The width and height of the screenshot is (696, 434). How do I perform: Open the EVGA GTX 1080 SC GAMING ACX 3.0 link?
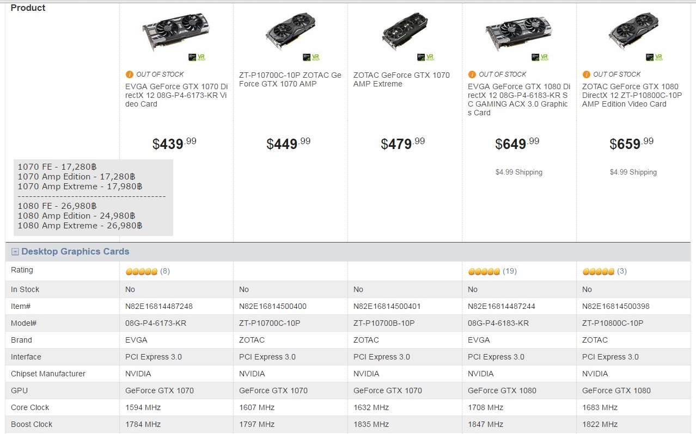pyautogui.click(x=518, y=100)
